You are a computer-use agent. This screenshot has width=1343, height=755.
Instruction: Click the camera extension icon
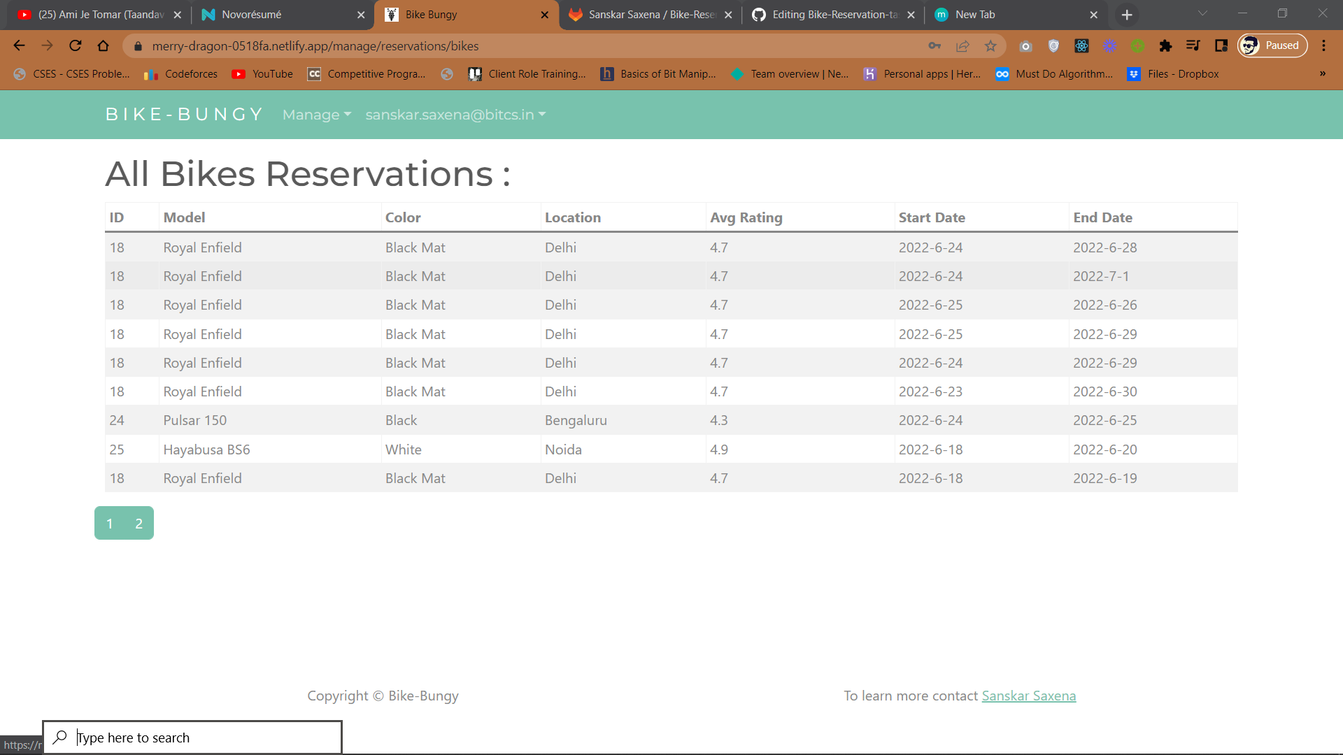click(1026, 45)
